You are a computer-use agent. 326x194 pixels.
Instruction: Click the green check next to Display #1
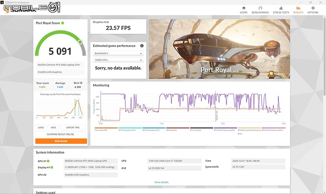click(51, 167)
